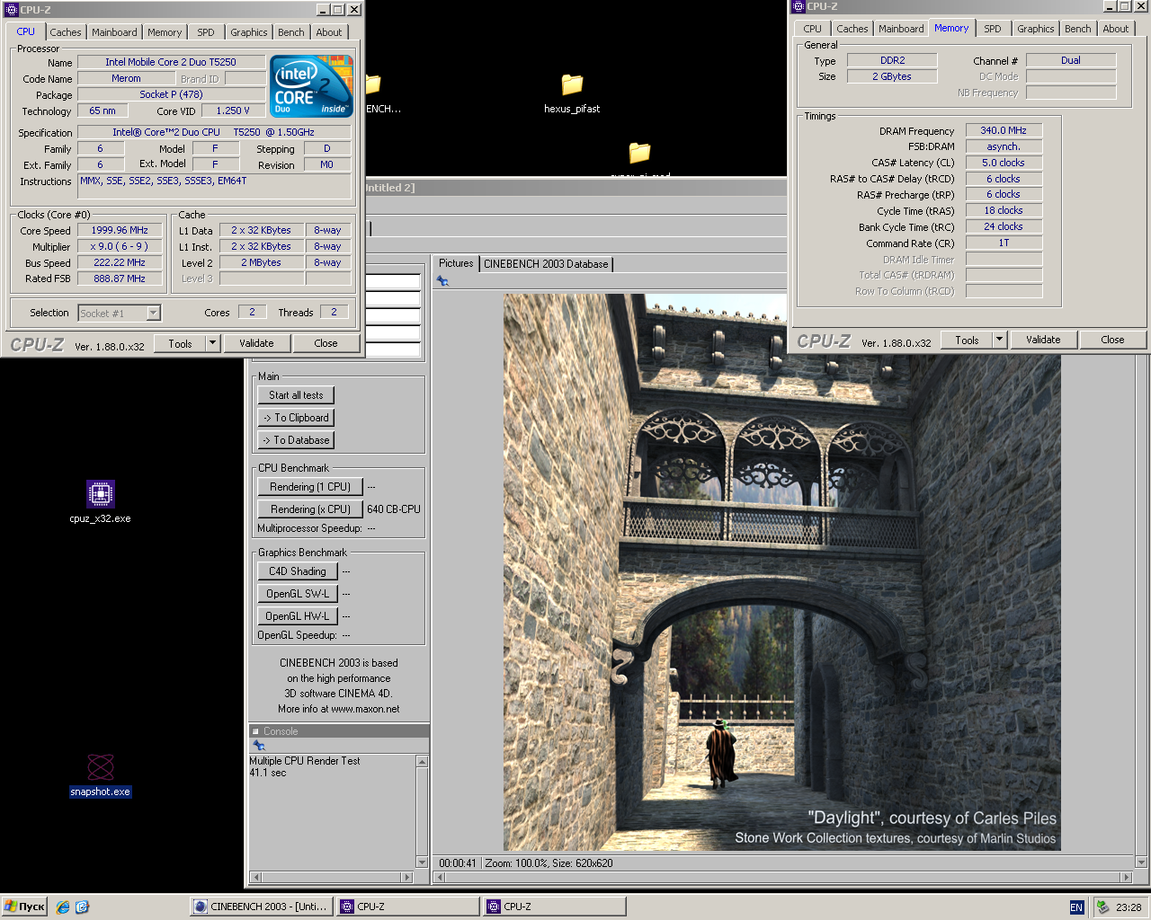Click console scrollbar up arrow
Screen dimensions: 1151x920
422,761
